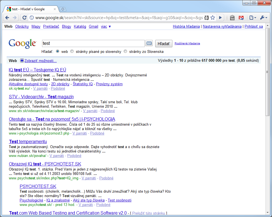Image resolution: width=272 pixels, height=217 pixels.
Task: Click the scrollbar up arrow
Action: pos(267,25)
